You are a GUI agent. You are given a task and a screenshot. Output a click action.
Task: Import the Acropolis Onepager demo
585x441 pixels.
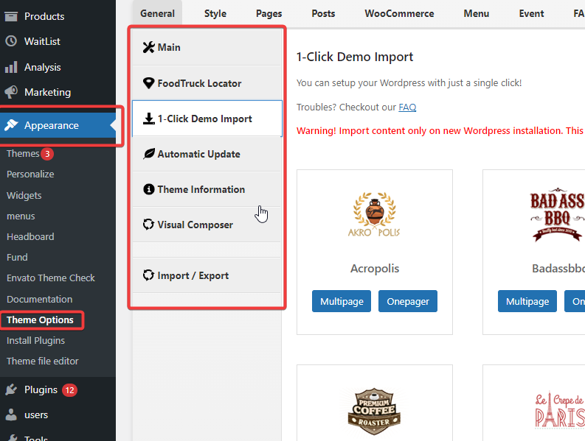tap(408, 301)
